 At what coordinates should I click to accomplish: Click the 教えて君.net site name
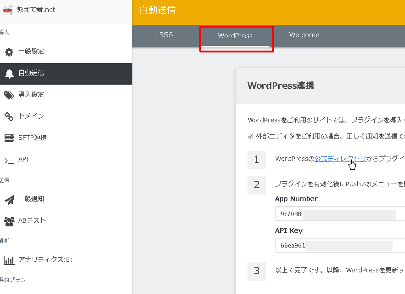coord(36,10)
